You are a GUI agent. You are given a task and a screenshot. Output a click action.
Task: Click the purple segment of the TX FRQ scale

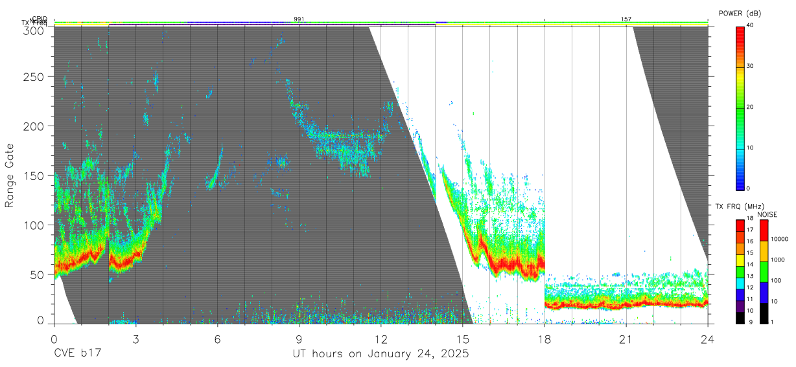(x=740, y=306)
